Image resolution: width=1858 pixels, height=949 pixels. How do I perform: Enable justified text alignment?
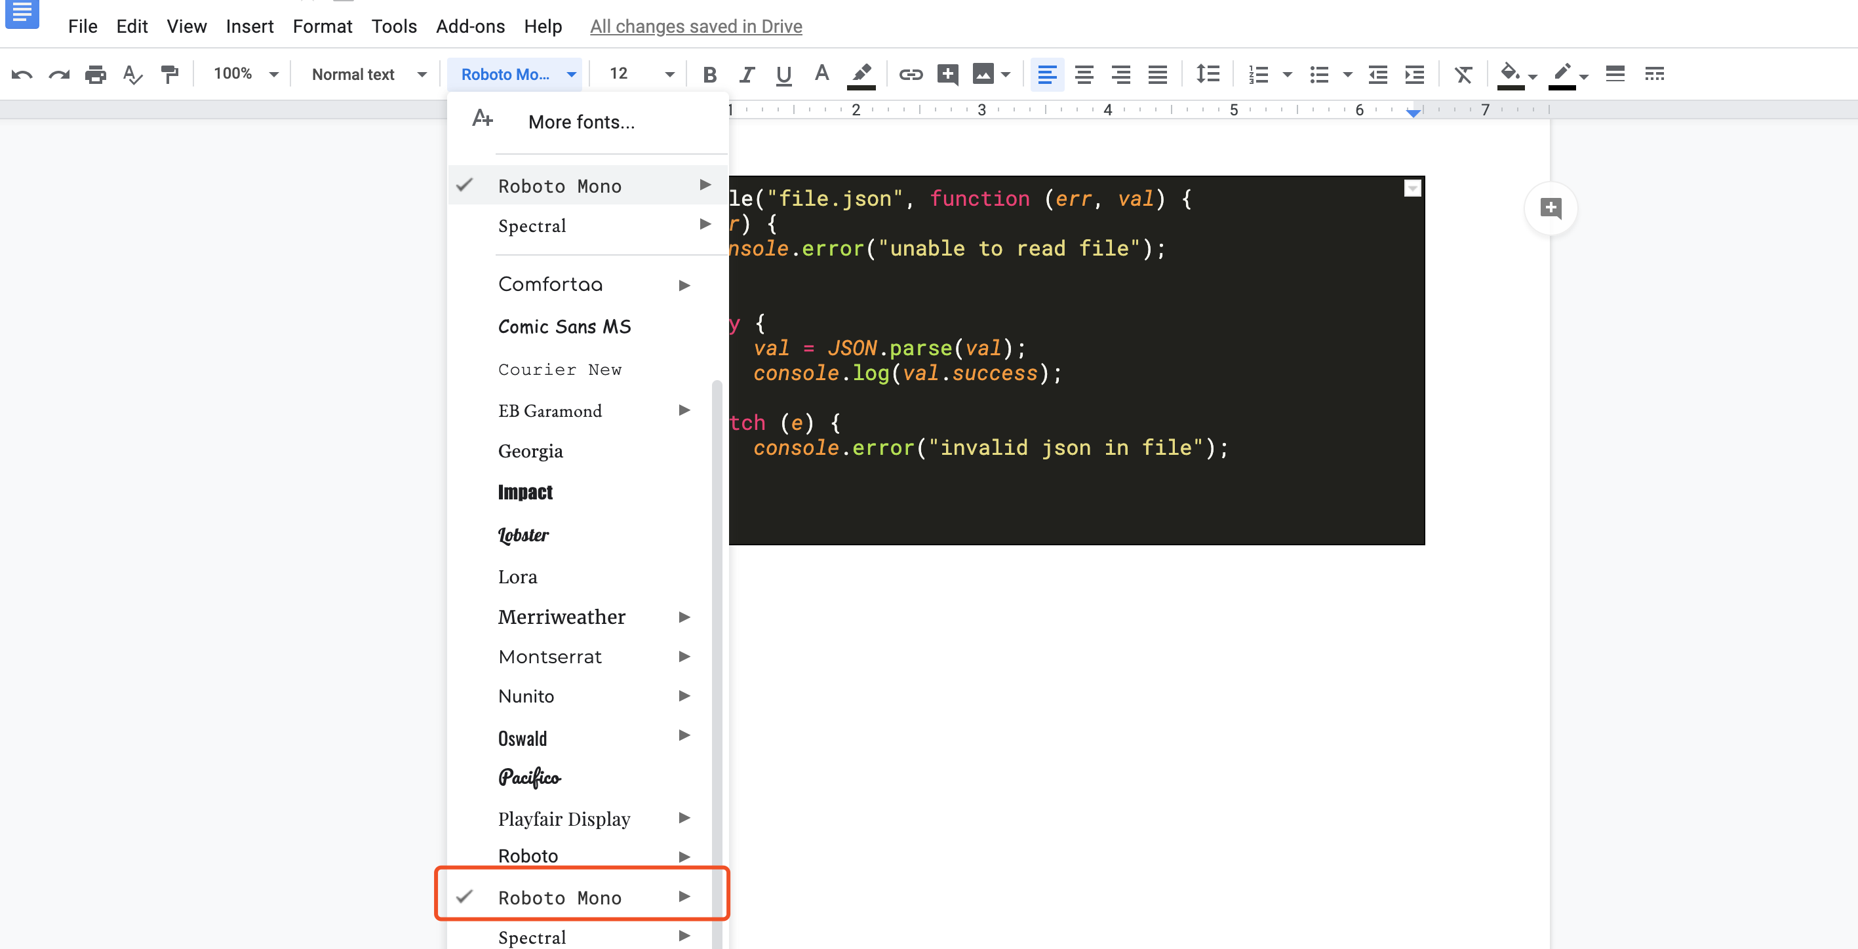(x=1158, y=74)
